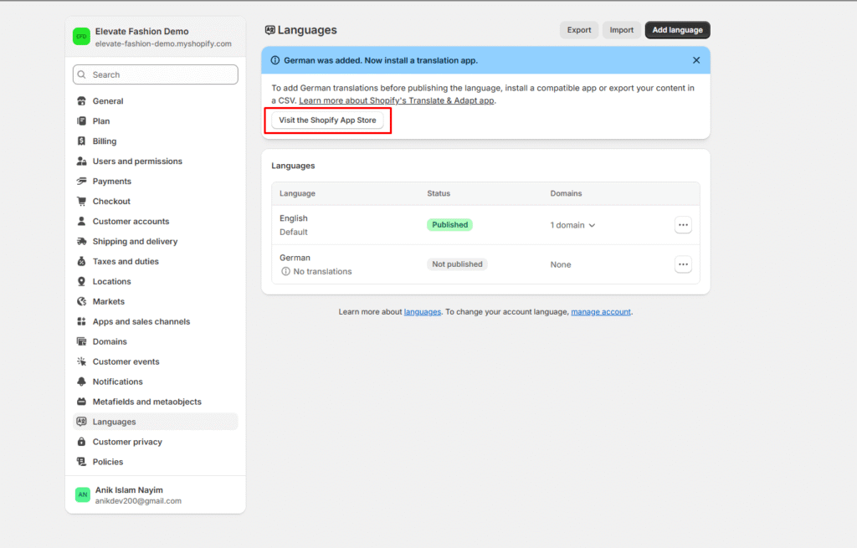857x548 pixels.
Task: Open the Policies settings page
Action: coord(155,462)
